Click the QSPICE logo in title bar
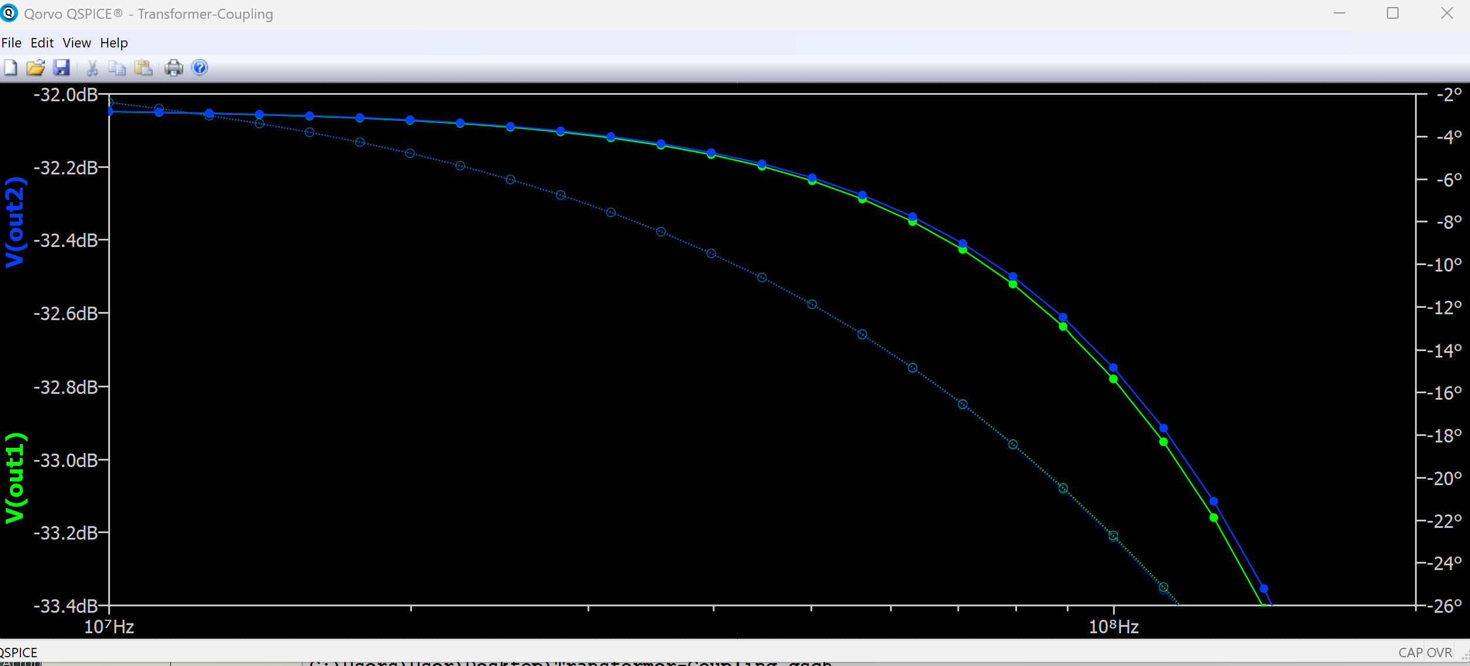The height and width of the screenshot is (666, 1470). click(x=9, y=13)
